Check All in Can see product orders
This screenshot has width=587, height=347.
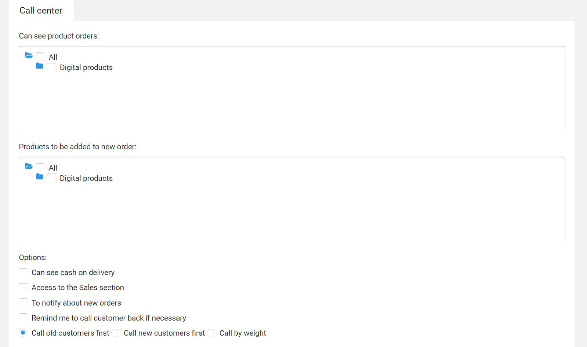click(x=40, y=56)
